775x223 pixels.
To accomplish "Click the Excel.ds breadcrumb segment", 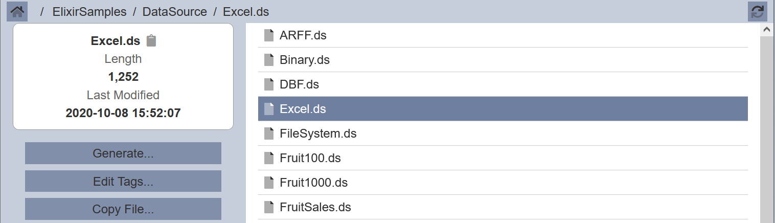I will 246,12.
